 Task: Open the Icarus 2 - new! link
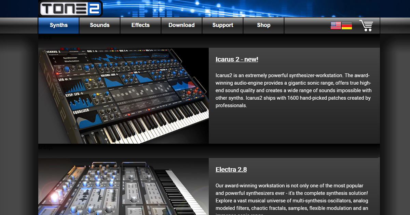click(x=237, y=59)
